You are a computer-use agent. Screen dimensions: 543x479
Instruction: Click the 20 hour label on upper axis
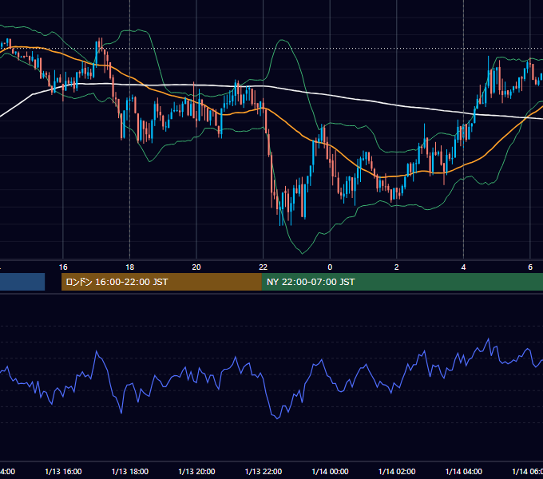(x=196, y=267)
